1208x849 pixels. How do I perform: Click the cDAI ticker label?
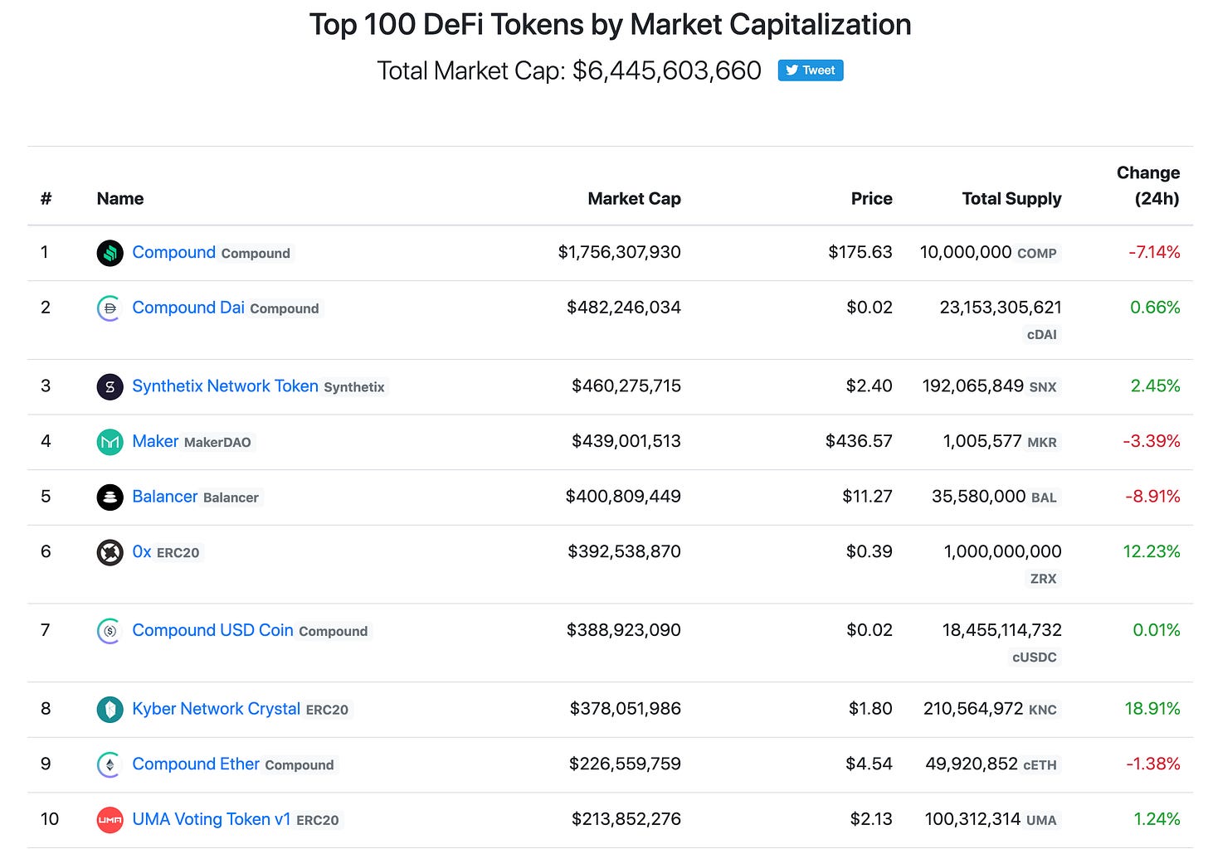[x=1042, y=334]
